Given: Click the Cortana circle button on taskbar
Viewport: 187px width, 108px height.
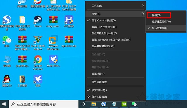Looking at the screenshot, I should [83, 104].
